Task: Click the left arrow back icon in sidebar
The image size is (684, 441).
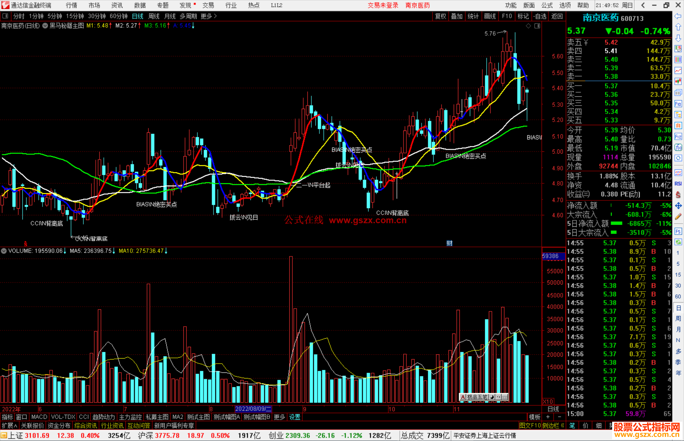Action: point(678,16)
